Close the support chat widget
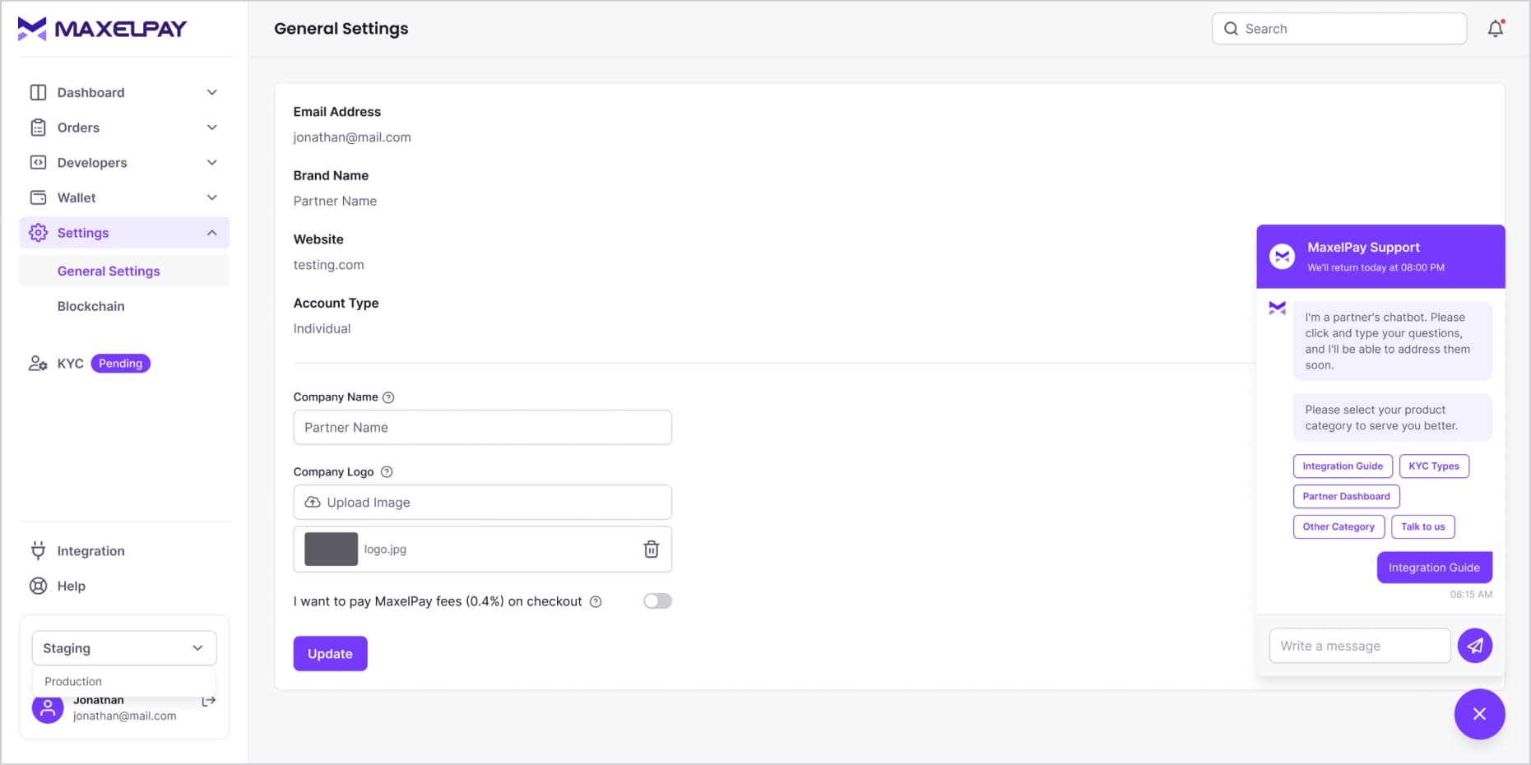Viewport: 1531px width, 765px height. click(1479, 714)
